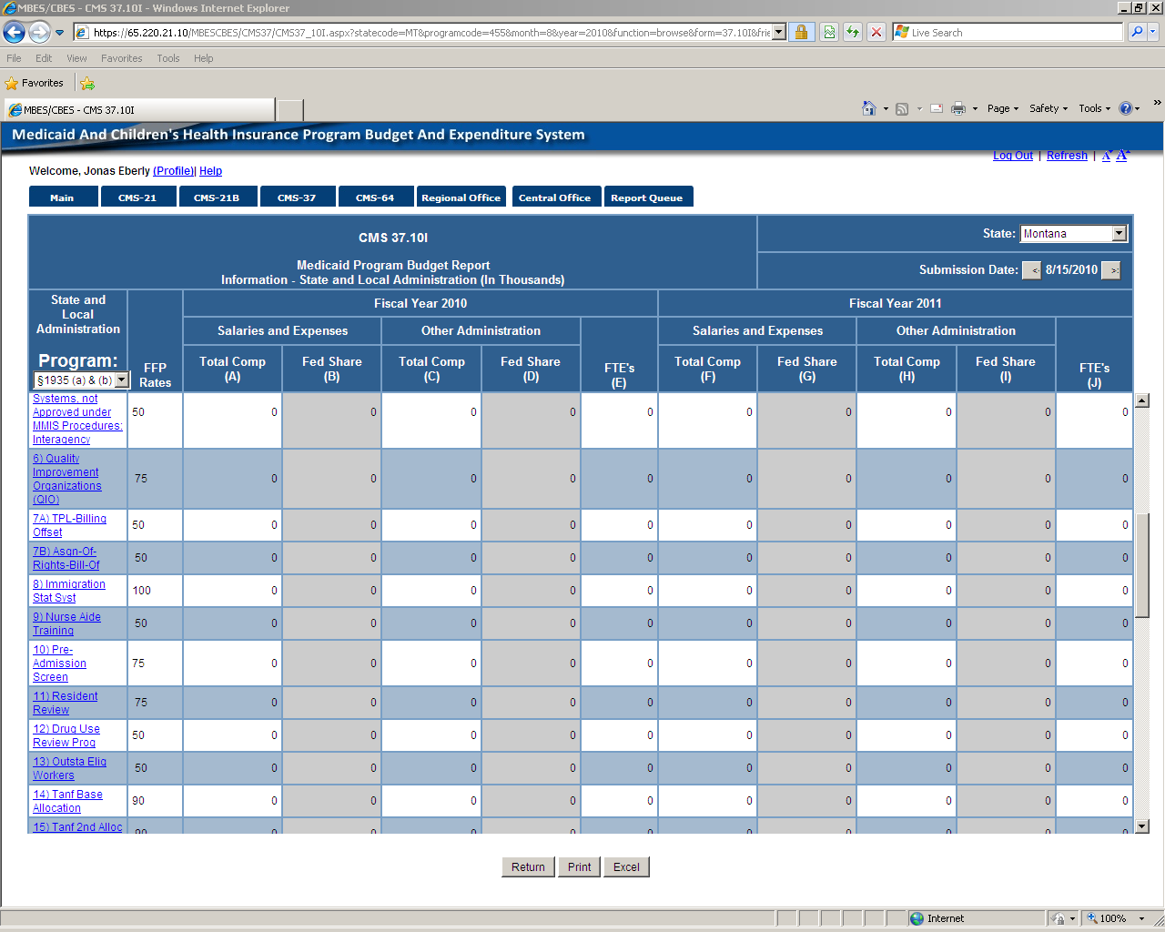Click the browser Back arrow button
The height and width of the screenshot is (932, 1165).
click(x=14, y=33)
